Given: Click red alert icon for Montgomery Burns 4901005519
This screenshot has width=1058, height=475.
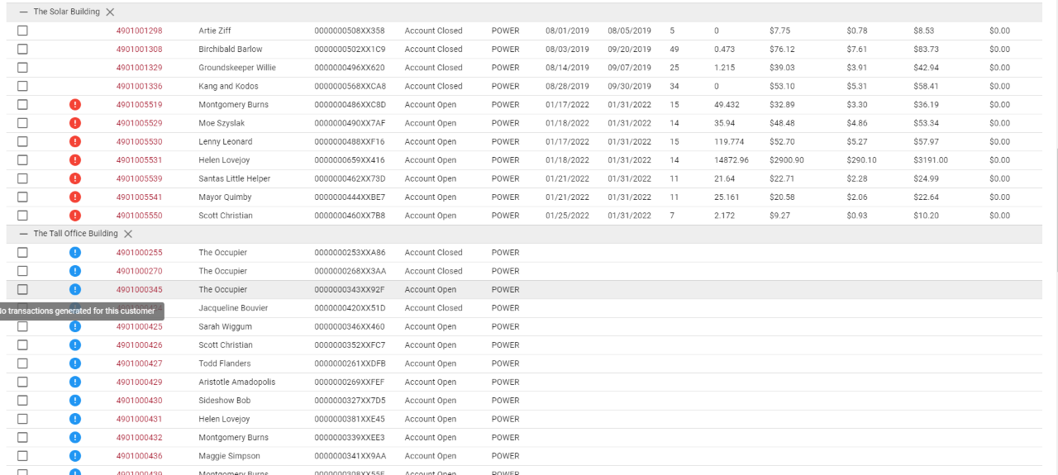Looking at the screenshot, I should click(75, 105).
